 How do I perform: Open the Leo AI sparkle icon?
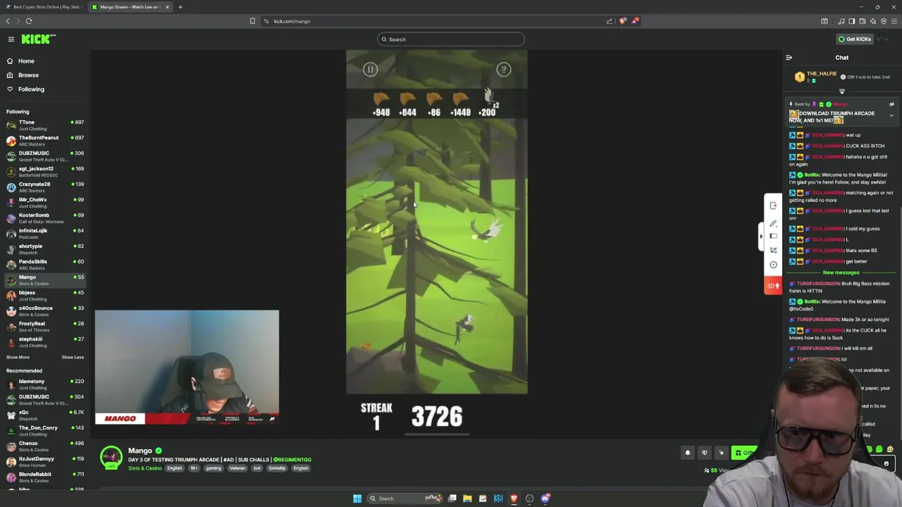click(x=872, y=21)
